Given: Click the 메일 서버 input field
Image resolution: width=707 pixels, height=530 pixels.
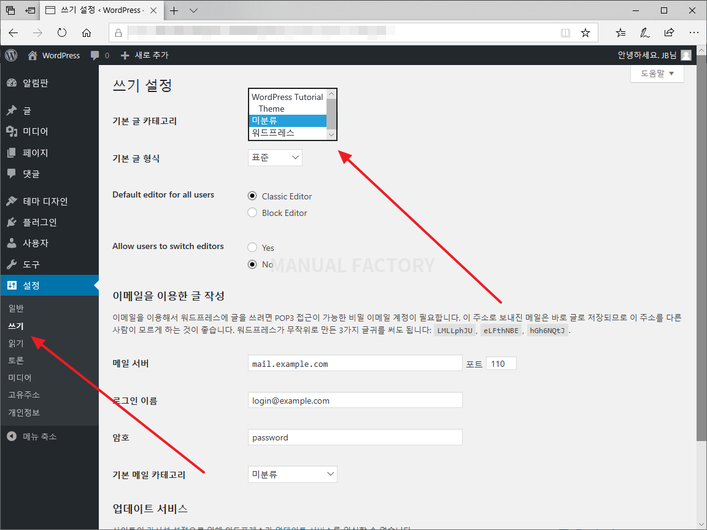Looking at the screenshot, I should (355, 363).
